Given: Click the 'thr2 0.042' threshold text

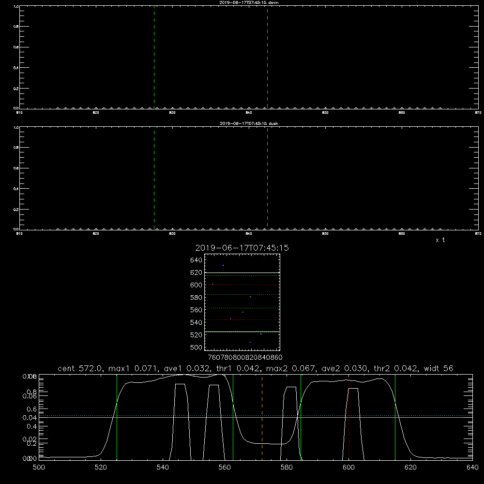Looking at the screenshot, I should pyautogui.click(x=396, y=368).
